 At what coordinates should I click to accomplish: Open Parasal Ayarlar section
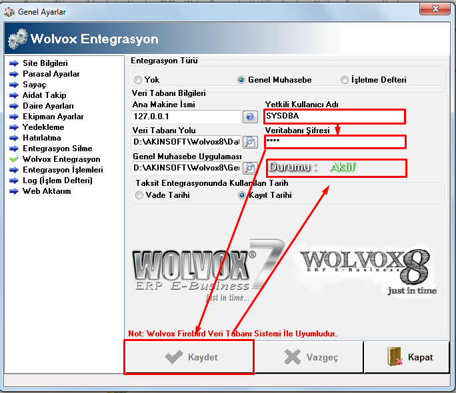click(51, 74)
